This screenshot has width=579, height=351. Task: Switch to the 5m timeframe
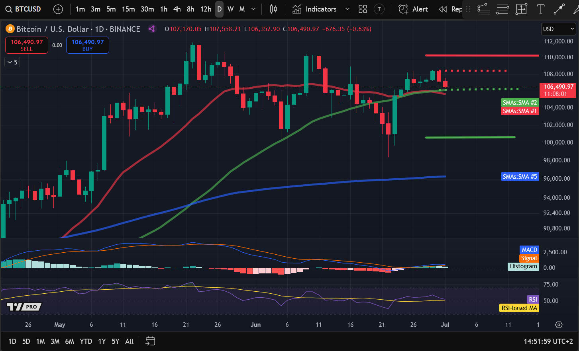point(111,9)
